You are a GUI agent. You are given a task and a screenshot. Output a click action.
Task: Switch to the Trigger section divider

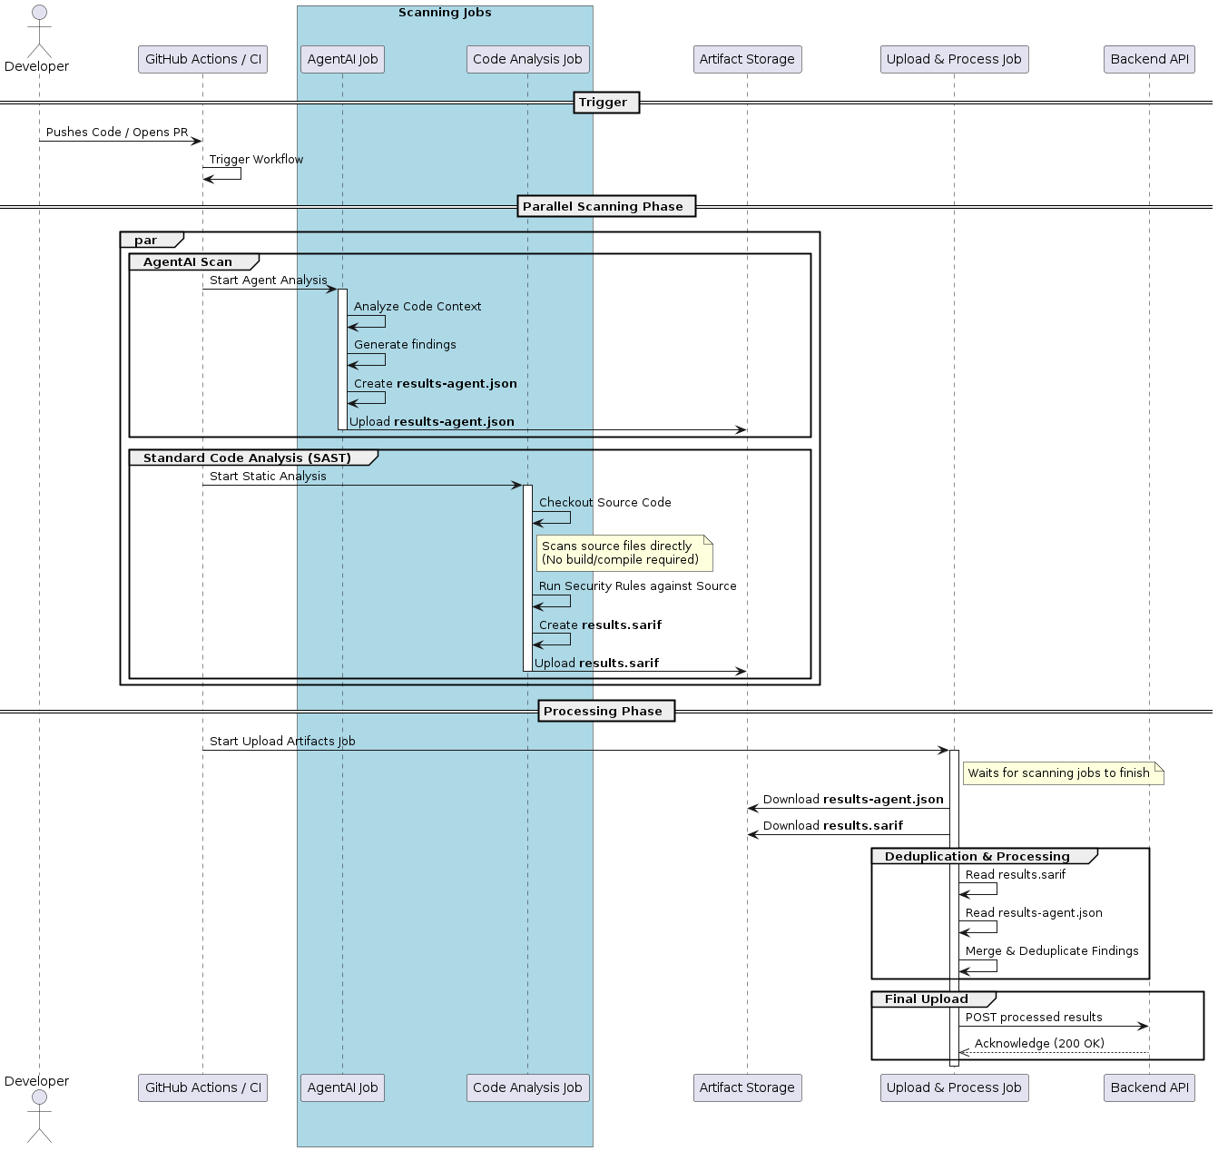(605, 102)
